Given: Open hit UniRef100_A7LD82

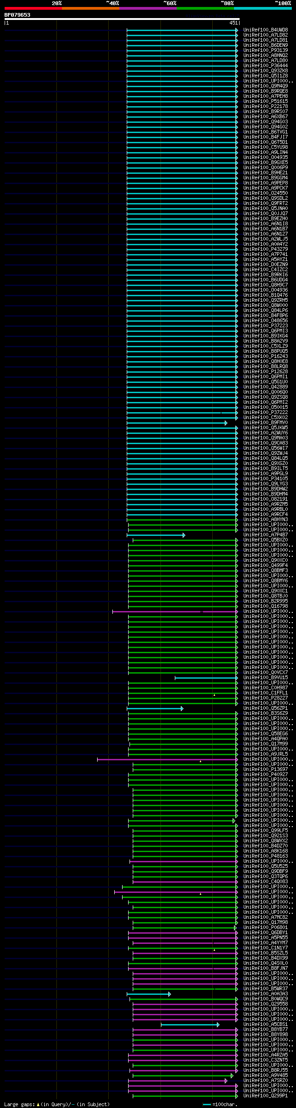Looking at the screenshot, I should coord(265,35).
